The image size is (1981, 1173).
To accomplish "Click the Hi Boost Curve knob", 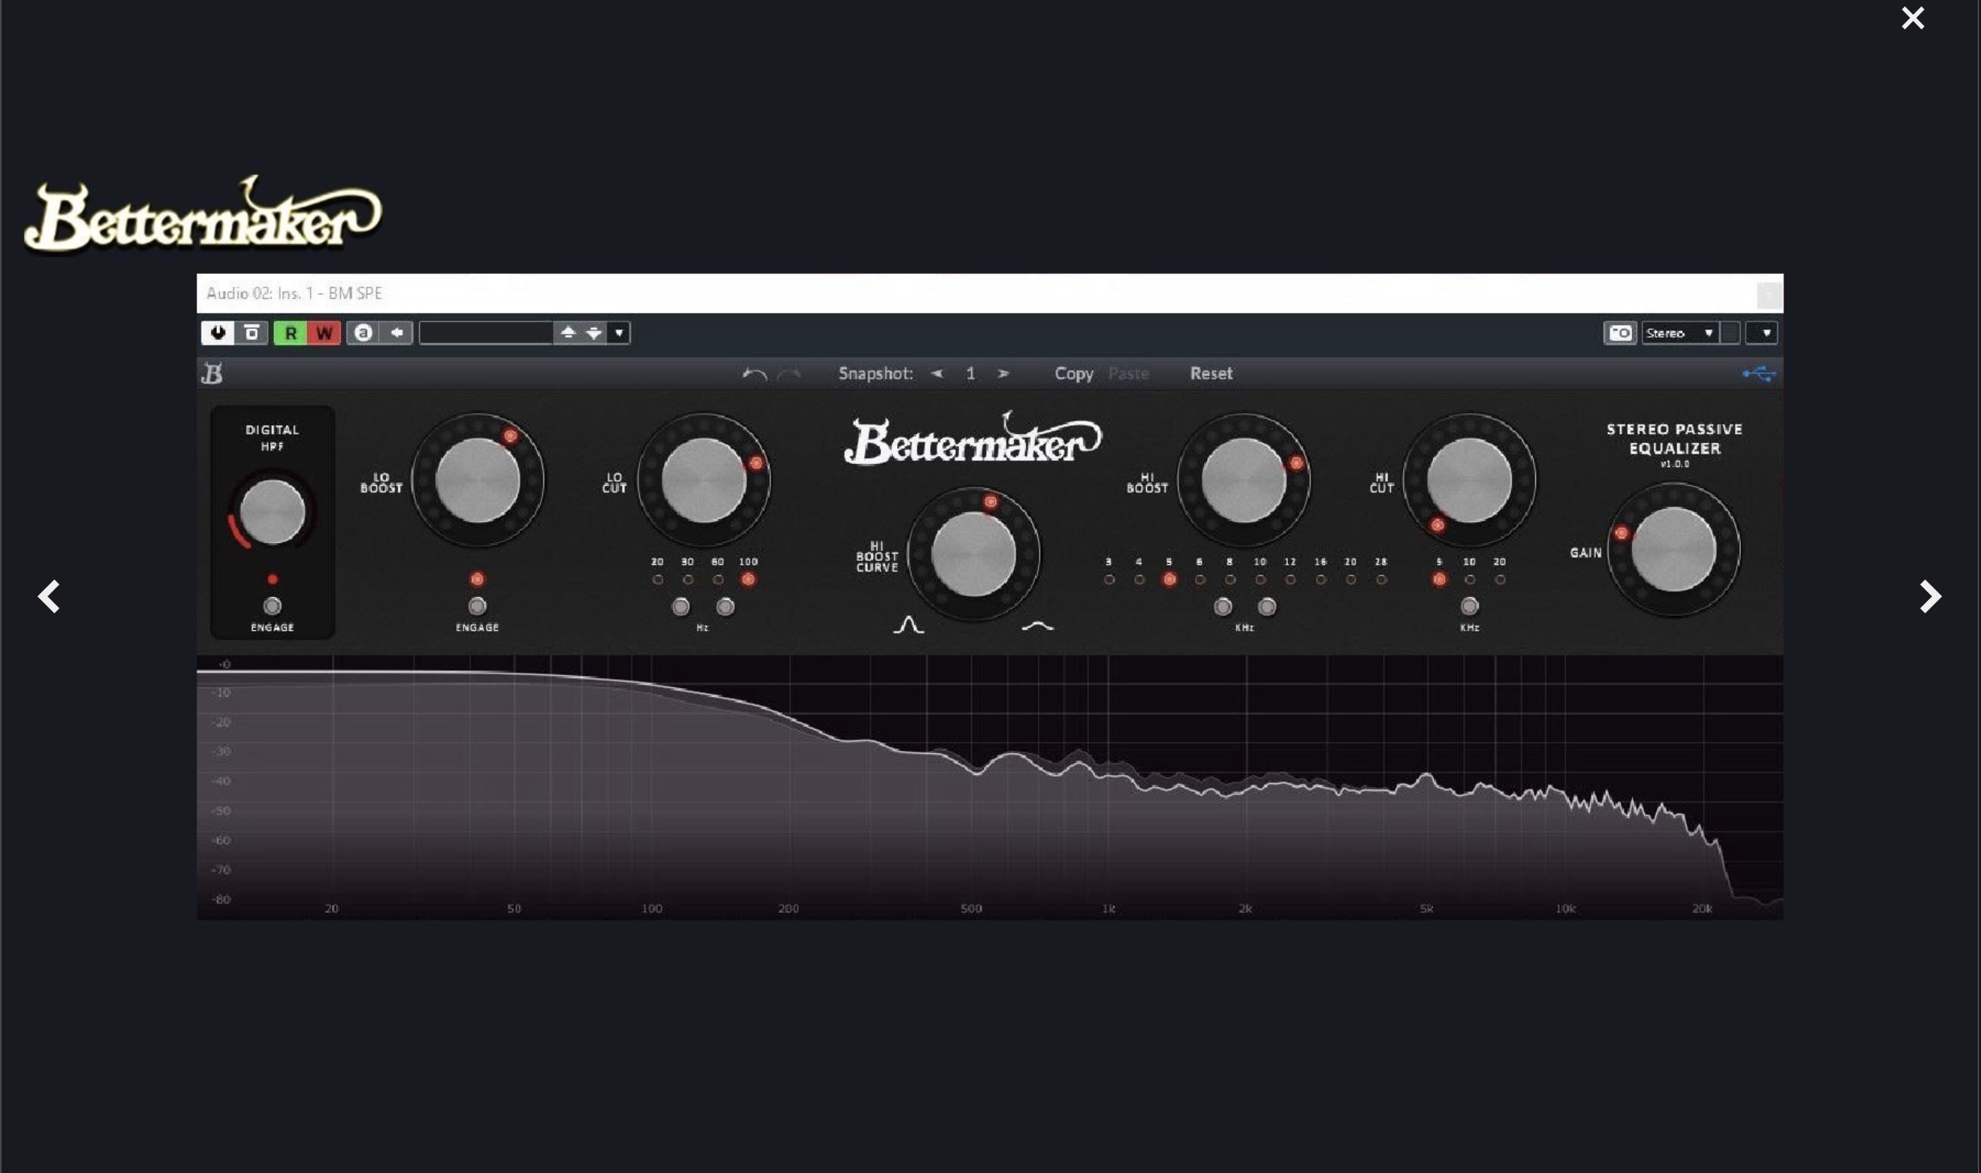I will pyautogui.click(x=973, y=554).
